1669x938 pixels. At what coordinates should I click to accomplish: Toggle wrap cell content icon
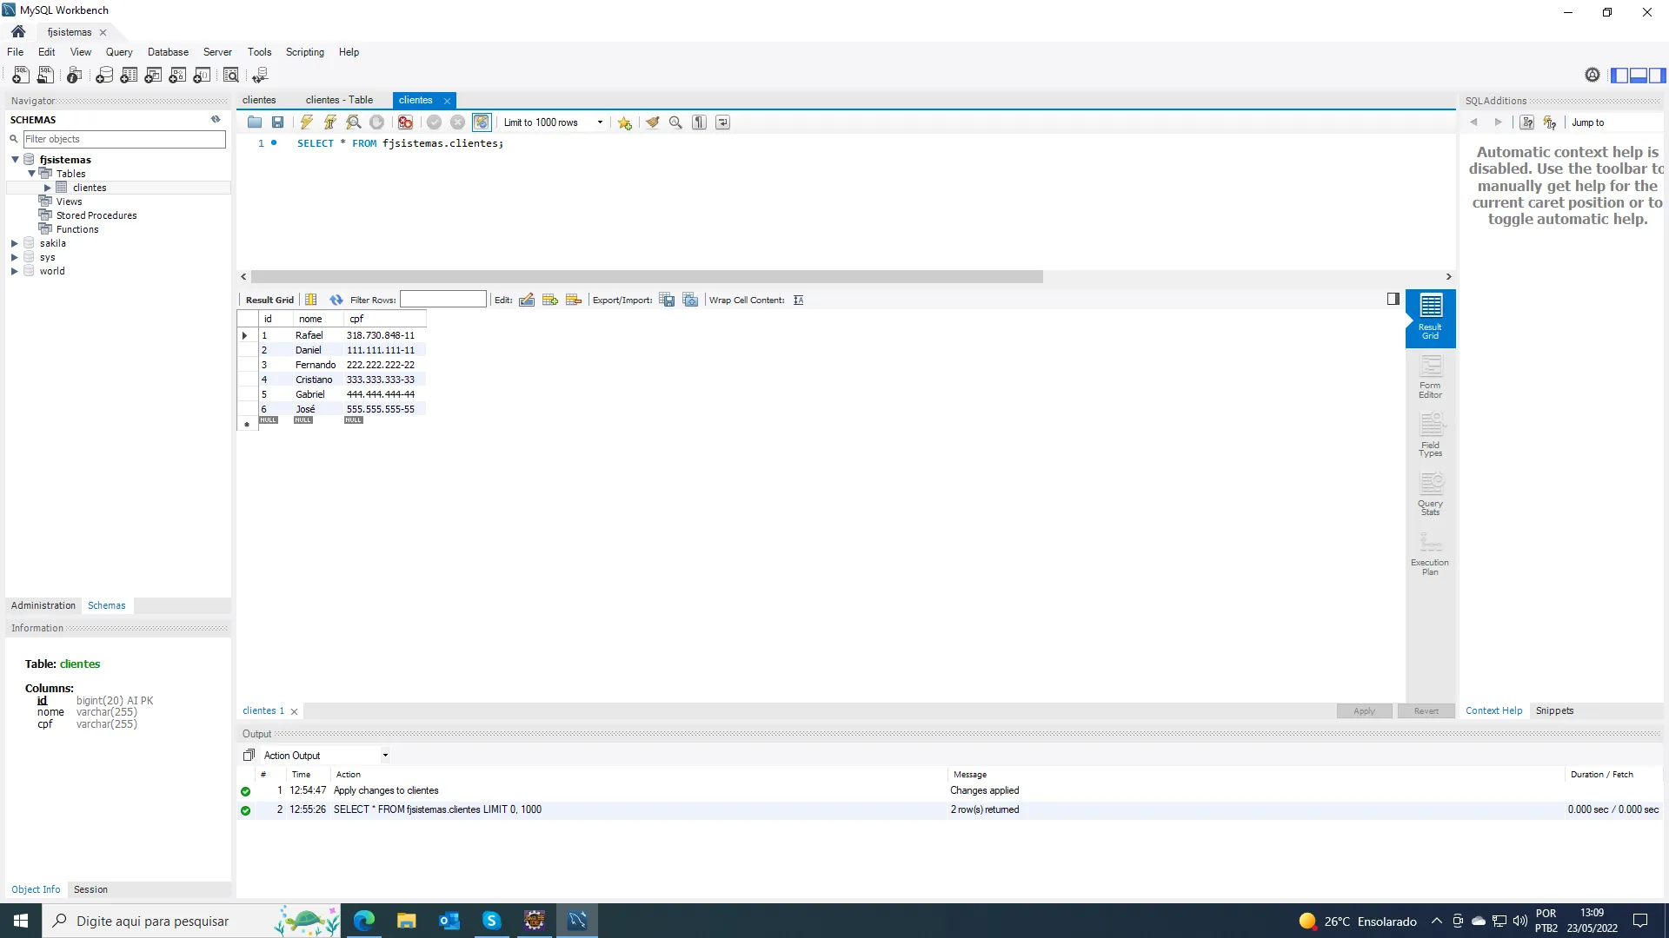pos(798,300)
